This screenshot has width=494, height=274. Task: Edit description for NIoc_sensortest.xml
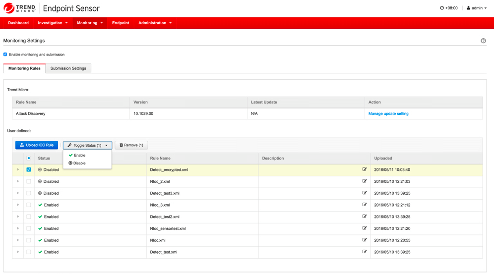coord(365,228)
